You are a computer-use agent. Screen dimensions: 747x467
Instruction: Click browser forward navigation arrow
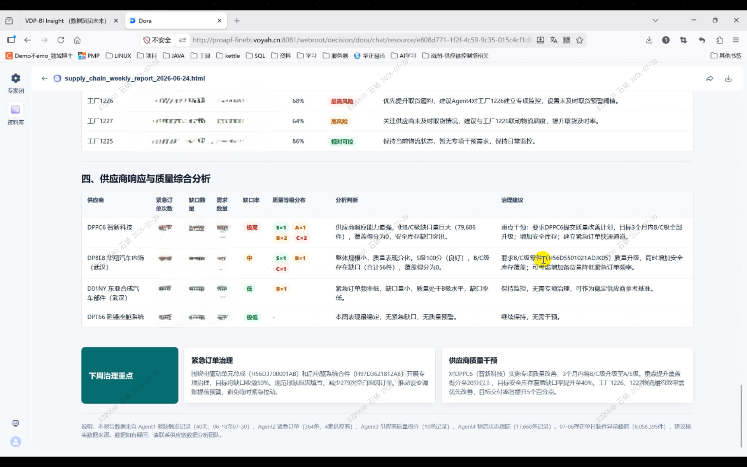coord(44,40)
